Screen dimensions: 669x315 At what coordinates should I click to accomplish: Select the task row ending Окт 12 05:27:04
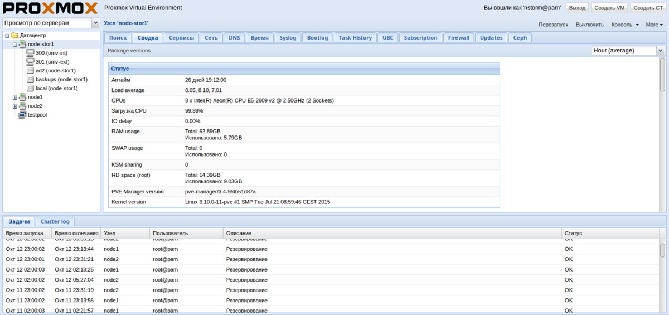[331, 280]
